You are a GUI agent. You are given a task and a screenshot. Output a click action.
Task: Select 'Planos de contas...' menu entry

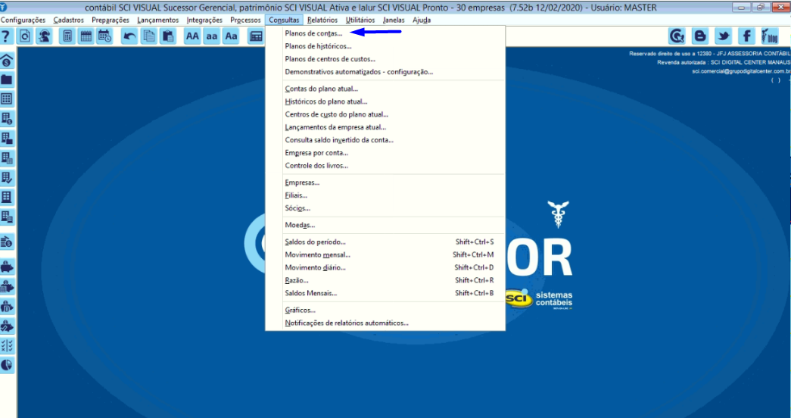click(x=313, y=33)
